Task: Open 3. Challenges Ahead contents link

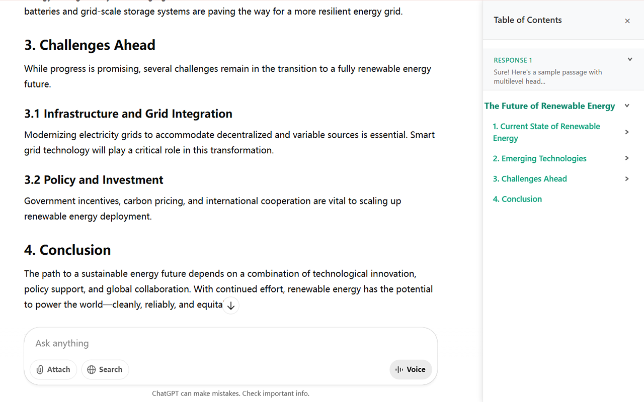Action: click(530, 179)
